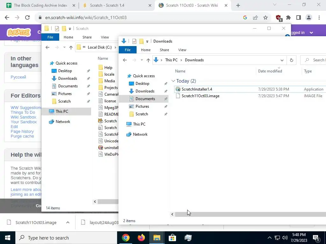This screenshot has height=244, width=326.
Task: Click the Windows Start button
Action: pos(8,238)
